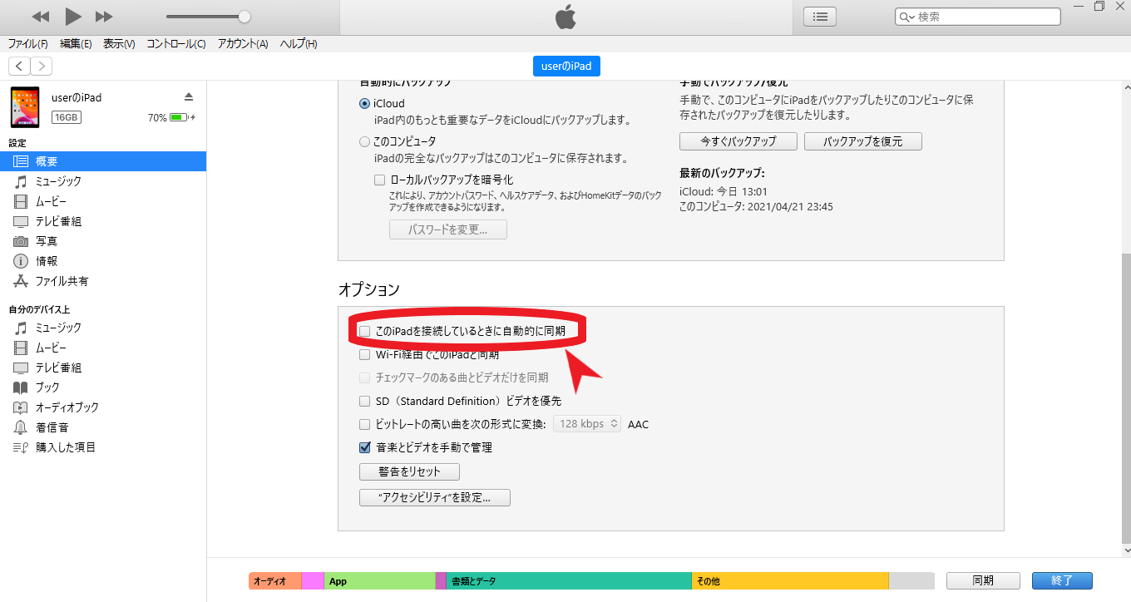The width and height of the screenshot is (1131, 602).
Task: Open the ヘルプ(H) menu
Action: tap(299, 44)
